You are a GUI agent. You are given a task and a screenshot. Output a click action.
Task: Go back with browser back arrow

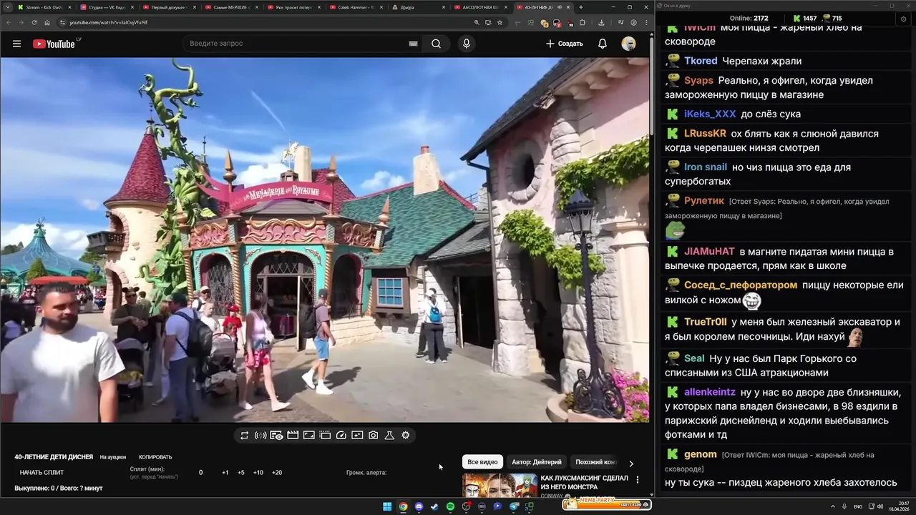pos(9,22)
